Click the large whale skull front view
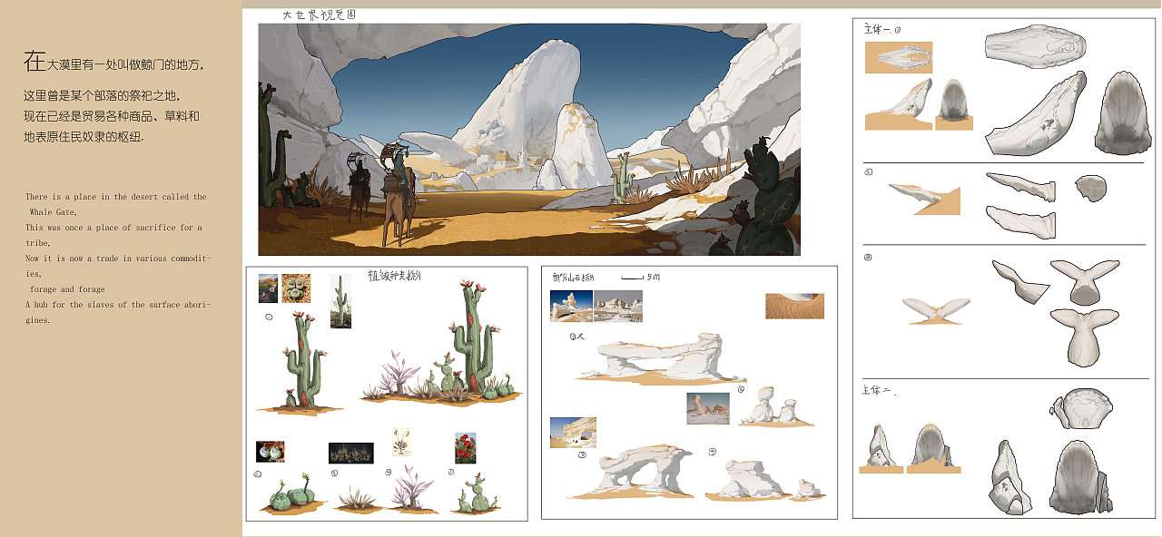 (x=1123, y=113)
